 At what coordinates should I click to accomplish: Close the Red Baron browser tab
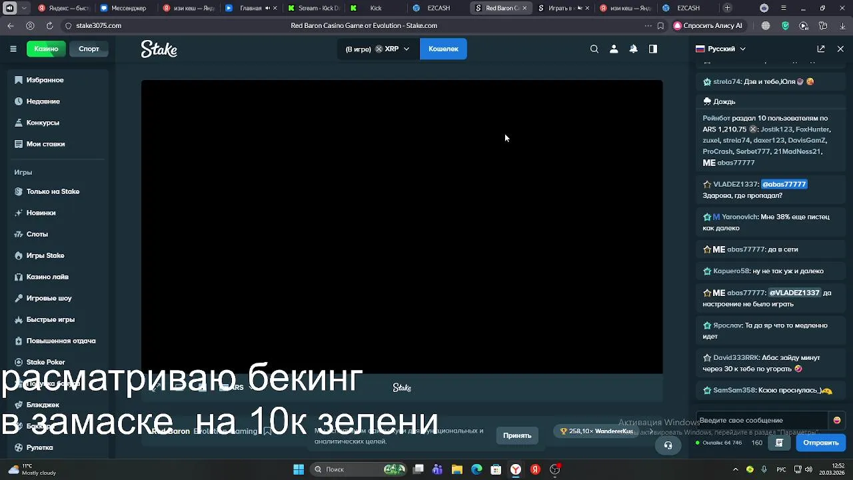(x=524, y=8)
